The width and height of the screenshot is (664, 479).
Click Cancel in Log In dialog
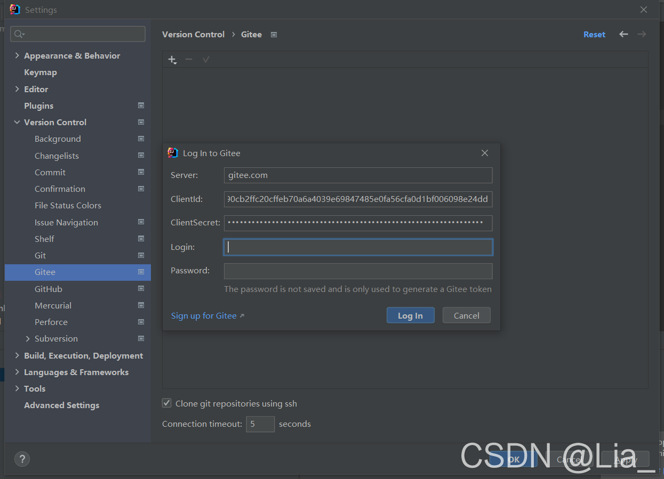coord(466,315)
